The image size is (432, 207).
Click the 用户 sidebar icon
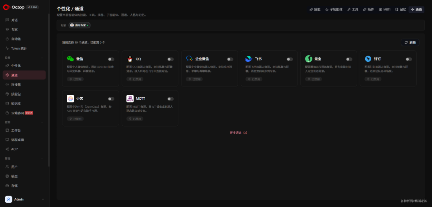7,167
